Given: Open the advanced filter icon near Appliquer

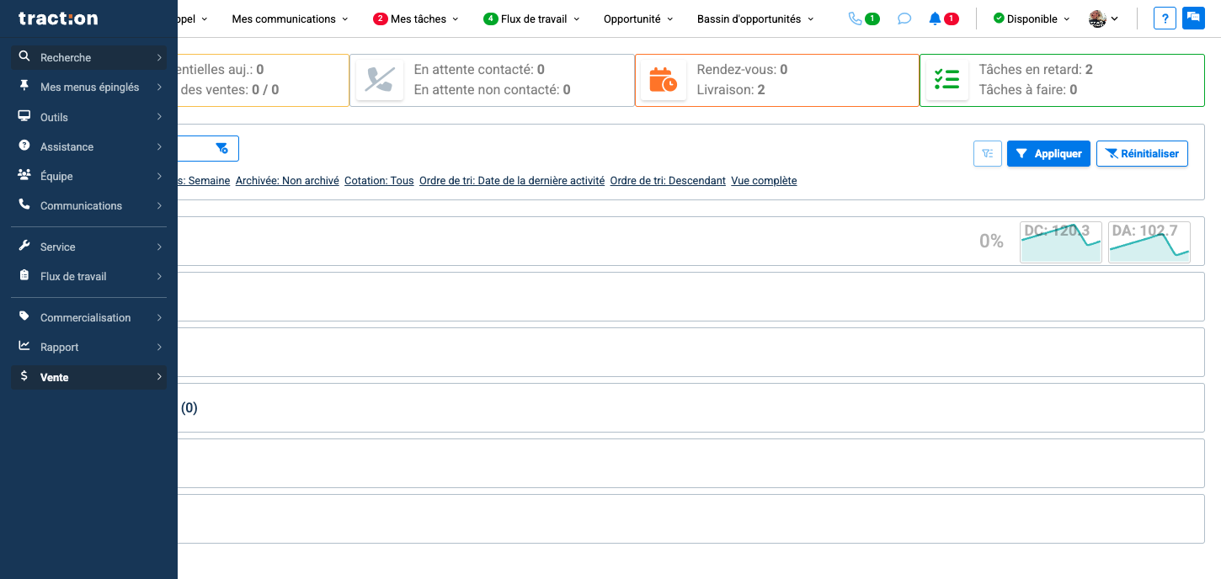Looking at the screenshot, I should (x=987, y=153).
